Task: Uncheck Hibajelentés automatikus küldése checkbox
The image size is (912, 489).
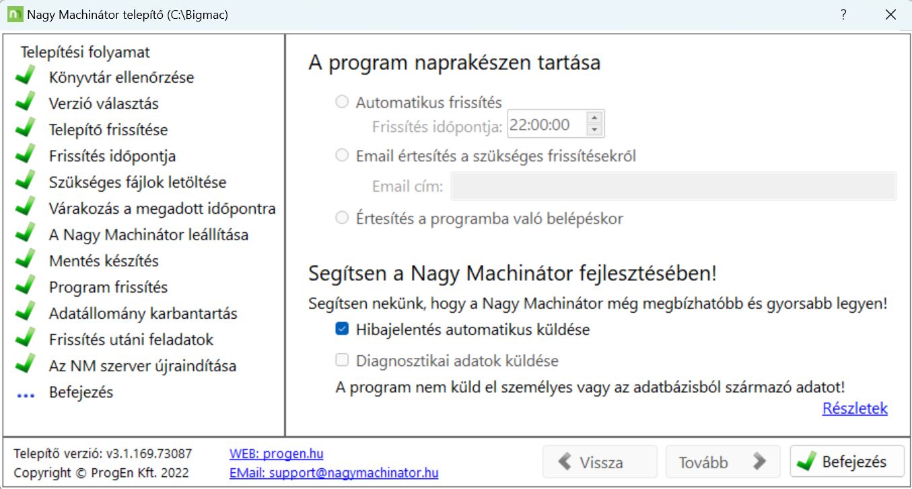Action: (x=343, y=330)
